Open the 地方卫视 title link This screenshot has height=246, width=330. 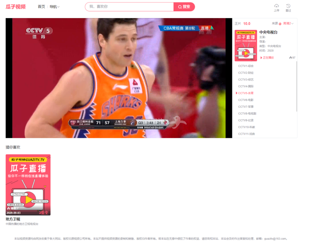point(13,219)
